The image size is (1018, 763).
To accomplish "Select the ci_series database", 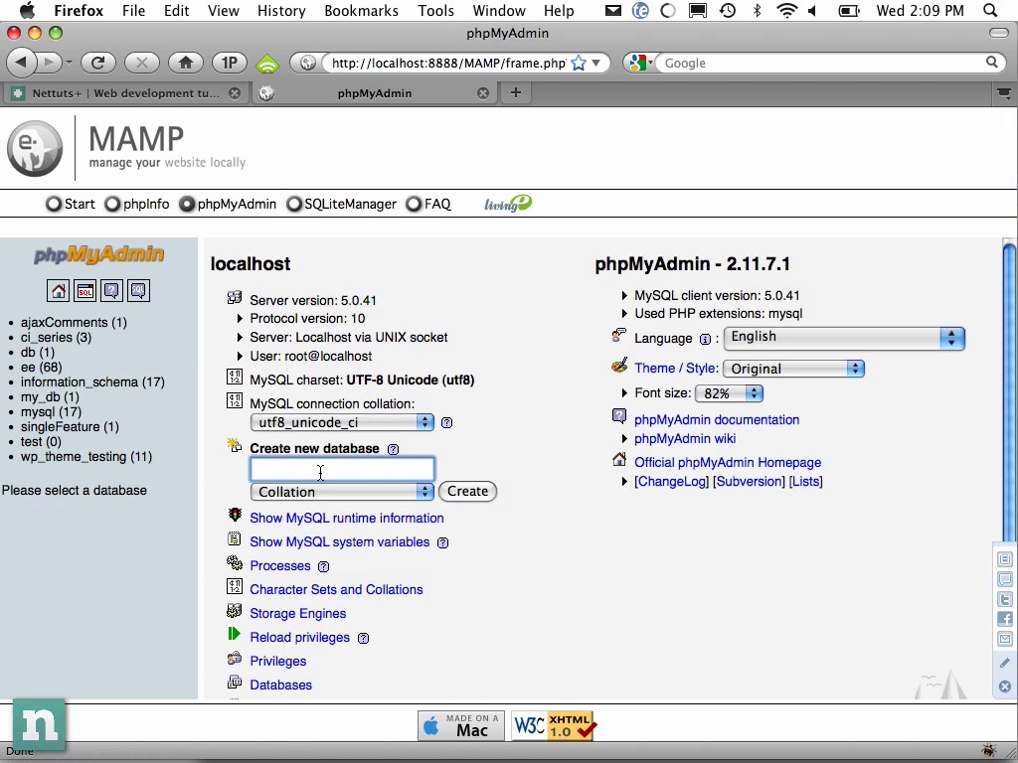I will [x=56, y=338].
